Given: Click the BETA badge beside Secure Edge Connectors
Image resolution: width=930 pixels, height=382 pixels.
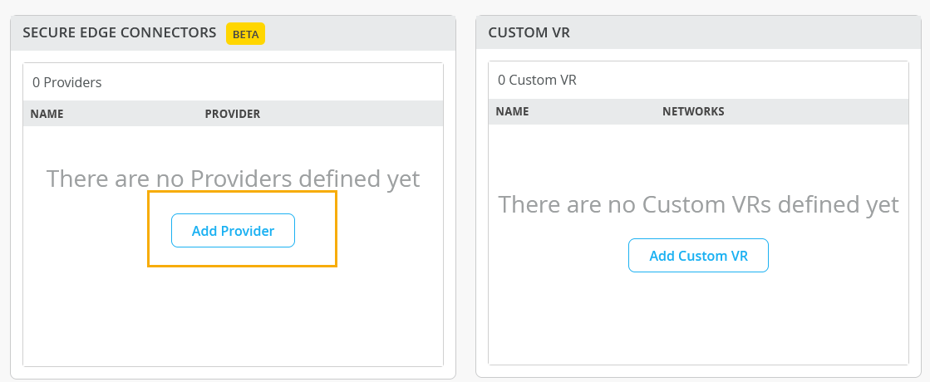Looking at the screenshot, I should [x=245, y=34].
